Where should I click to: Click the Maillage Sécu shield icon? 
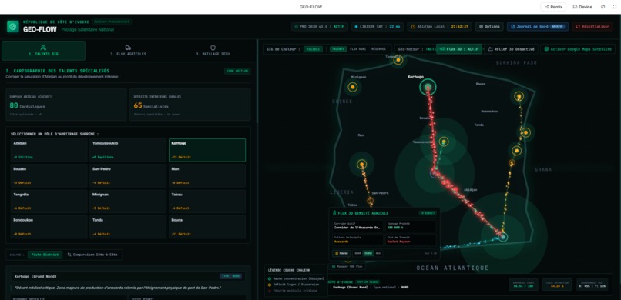point(213,48)
